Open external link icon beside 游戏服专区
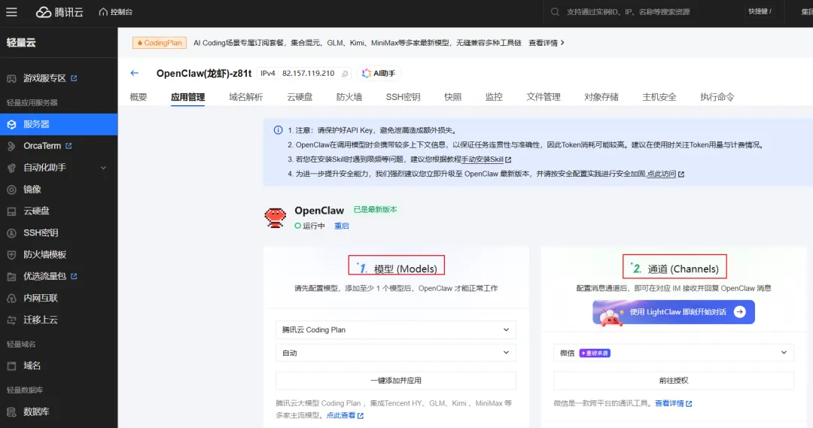This screenshot has width=813, height=428. [x=74, y=78]
